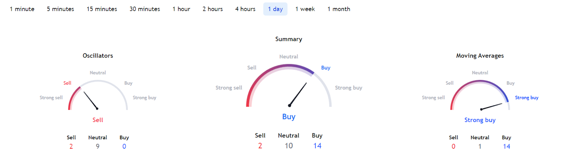Switch to the 1 week timeframe
This screenshot has height=158, width=576.
point(305,9)
